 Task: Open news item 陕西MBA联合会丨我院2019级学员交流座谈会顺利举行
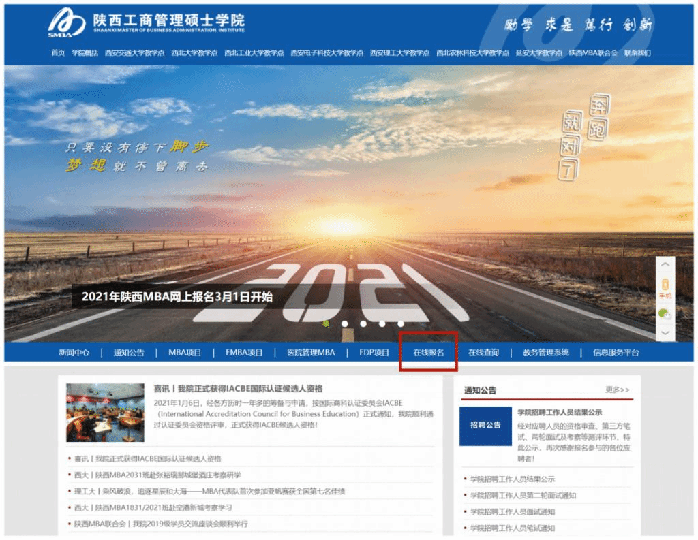[x=161, y=524]
